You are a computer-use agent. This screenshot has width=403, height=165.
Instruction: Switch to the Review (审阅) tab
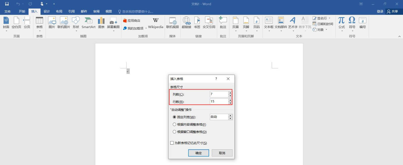click(x=96, y=11)
